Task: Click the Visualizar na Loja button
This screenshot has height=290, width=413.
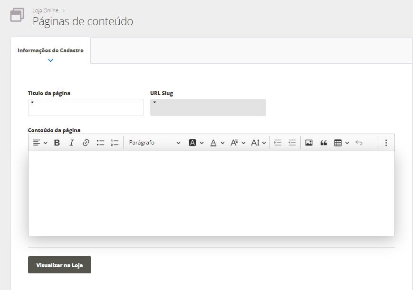Action: tap(59, 265)
